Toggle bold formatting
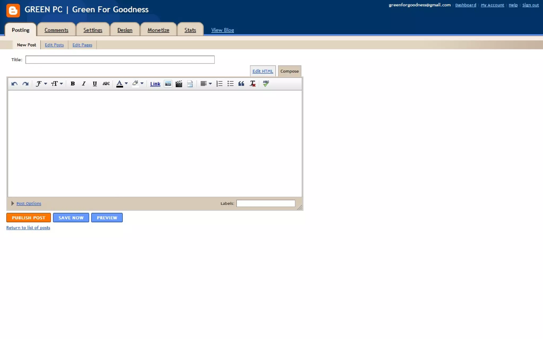This screenshot has width=543, height=339. (72, 84)
